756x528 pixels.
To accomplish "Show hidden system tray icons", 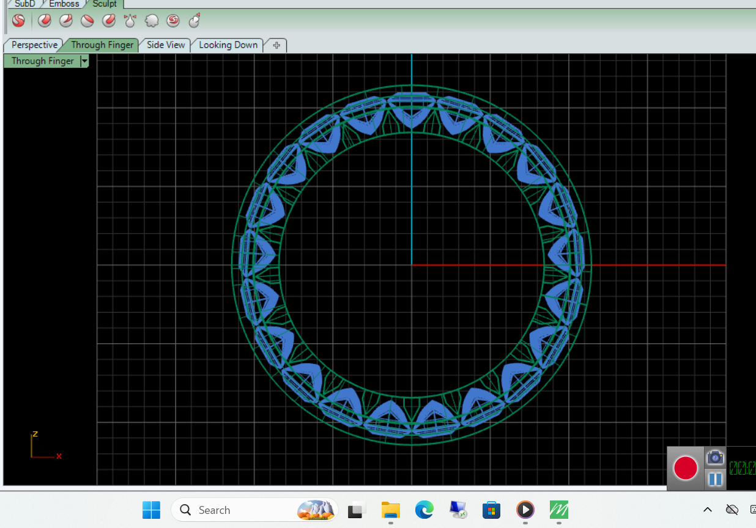I will coord(708,510).
